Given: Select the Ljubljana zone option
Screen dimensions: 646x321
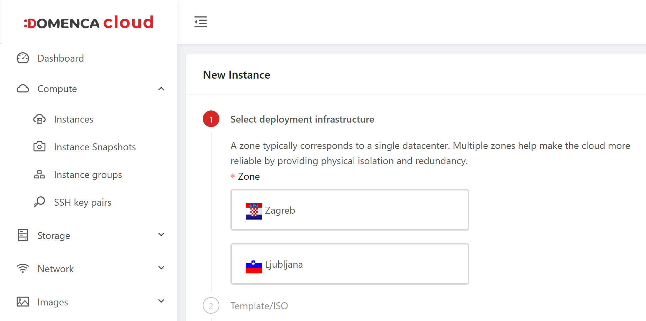Looking at the screenshot, I should coord(349,264).
